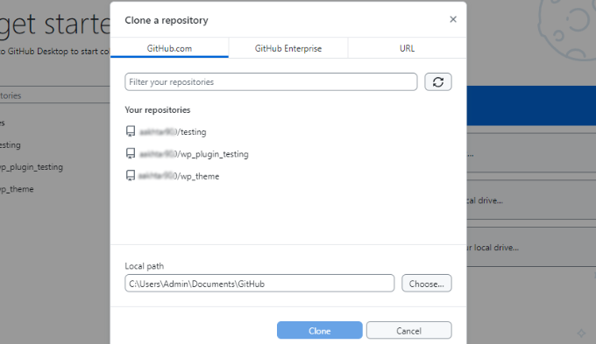Viewport: 596px width, 344px height.
Task: Refresh the repository list
Action: [x=438, y=82]
